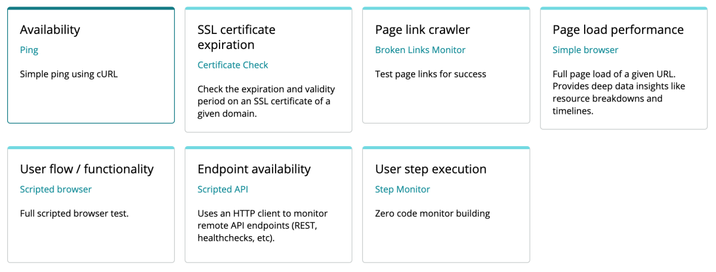The image size is (716, 272).
Task: Click the HTTP client monitor description text
Action: point(263,225)
